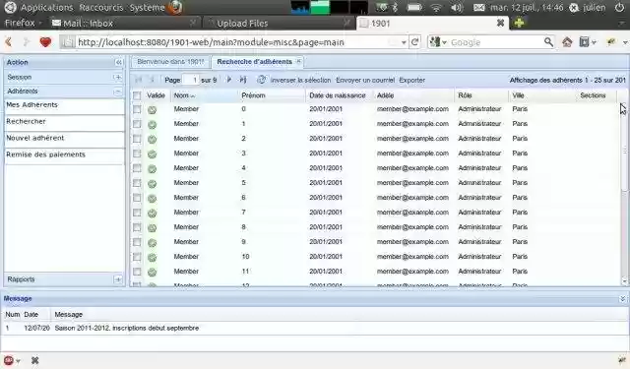630x369 pixels.
Task: Click valid status icon for Member 3
Action: tap(152, 154)
